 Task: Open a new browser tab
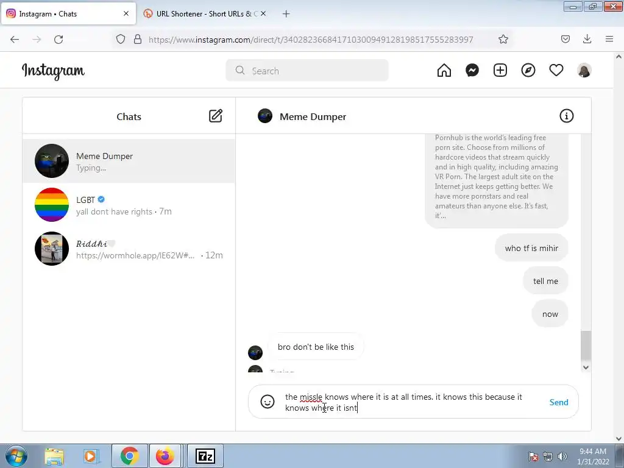coord(286,14)
